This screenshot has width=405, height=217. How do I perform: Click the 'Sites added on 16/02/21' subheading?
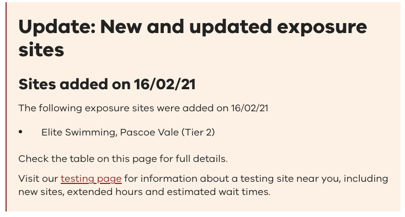pos(107,84)
